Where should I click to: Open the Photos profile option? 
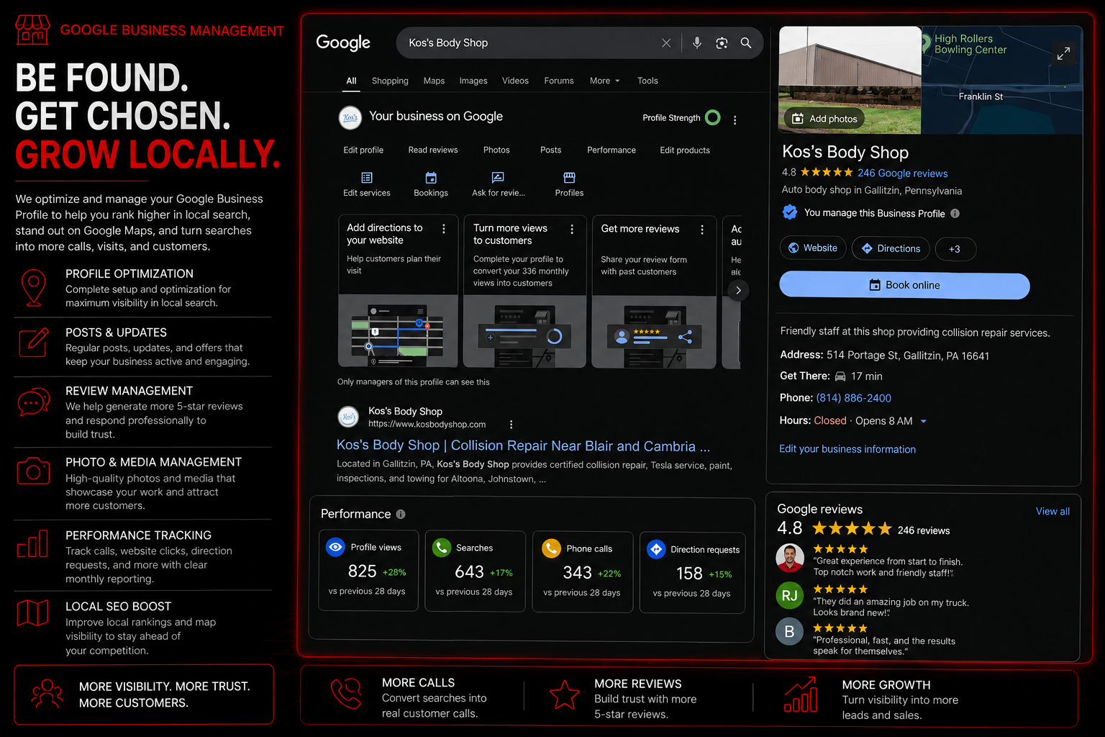point(496,150)
